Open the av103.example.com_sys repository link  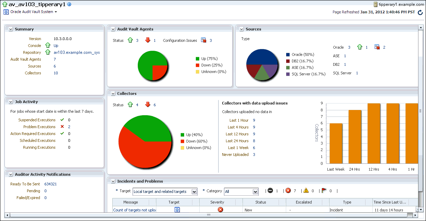coord(77,52)
